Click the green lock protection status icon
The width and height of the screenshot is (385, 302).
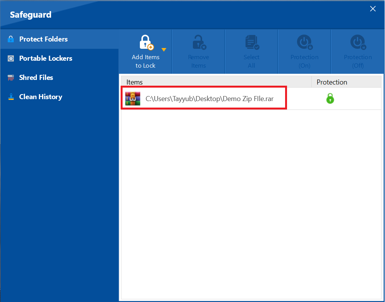(x=330, y=99)
